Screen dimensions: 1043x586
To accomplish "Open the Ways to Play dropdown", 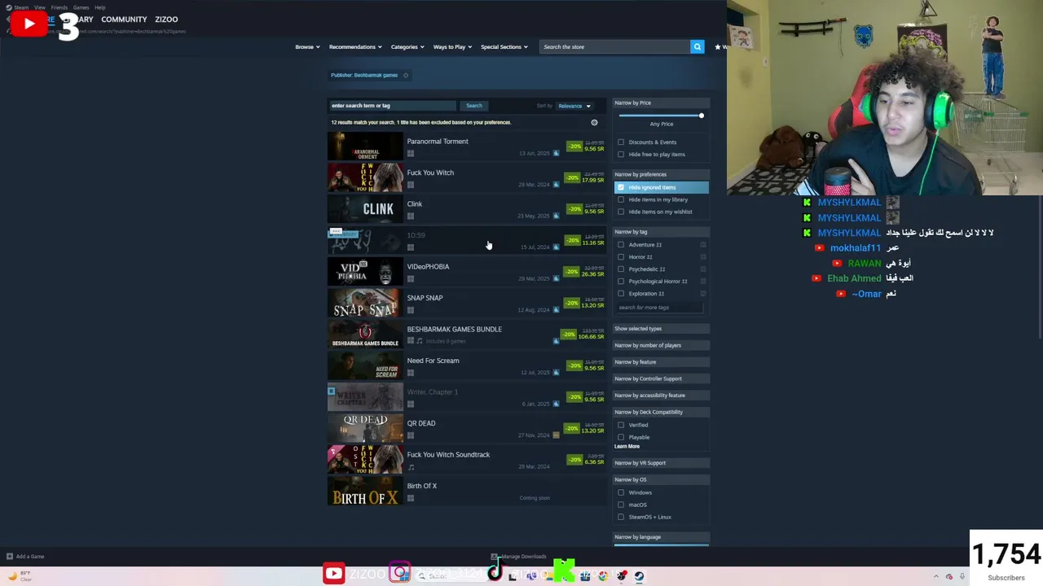I will 452,46.
